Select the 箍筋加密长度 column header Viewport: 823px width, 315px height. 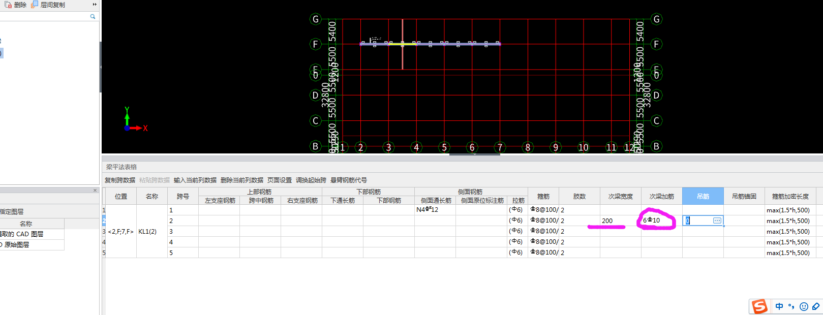tap(790, 196)
